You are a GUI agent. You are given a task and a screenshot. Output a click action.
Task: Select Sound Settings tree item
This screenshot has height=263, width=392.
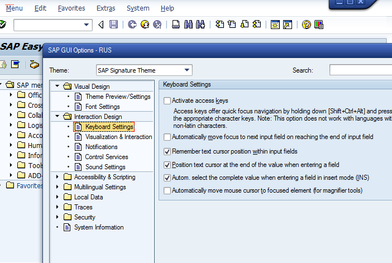pyautogui.click(x=105, y=167)
